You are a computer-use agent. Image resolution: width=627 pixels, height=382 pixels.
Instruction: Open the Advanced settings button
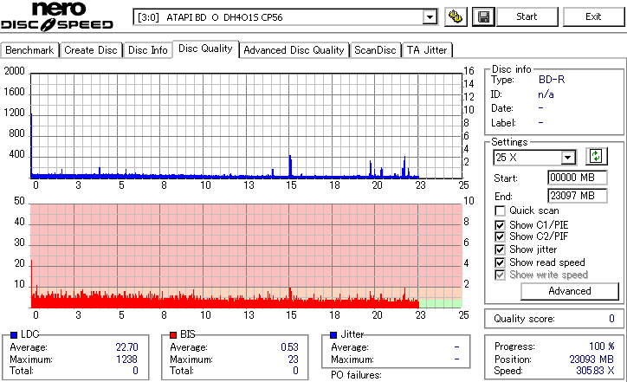tap(570, 291)
